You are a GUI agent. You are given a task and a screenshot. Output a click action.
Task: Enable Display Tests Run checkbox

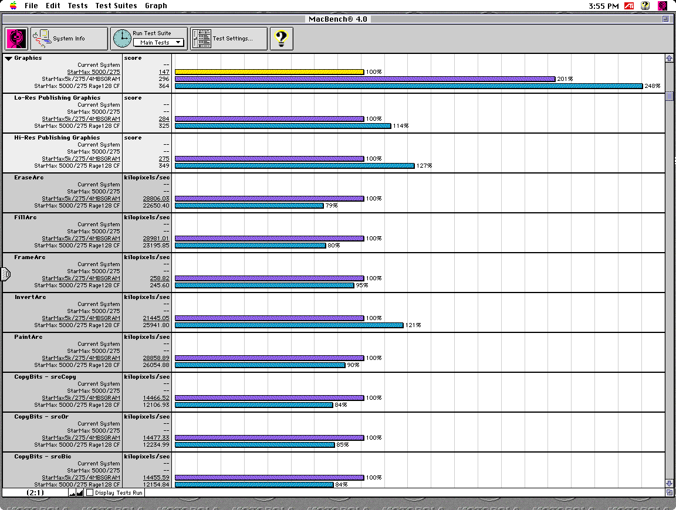(90, 493)
